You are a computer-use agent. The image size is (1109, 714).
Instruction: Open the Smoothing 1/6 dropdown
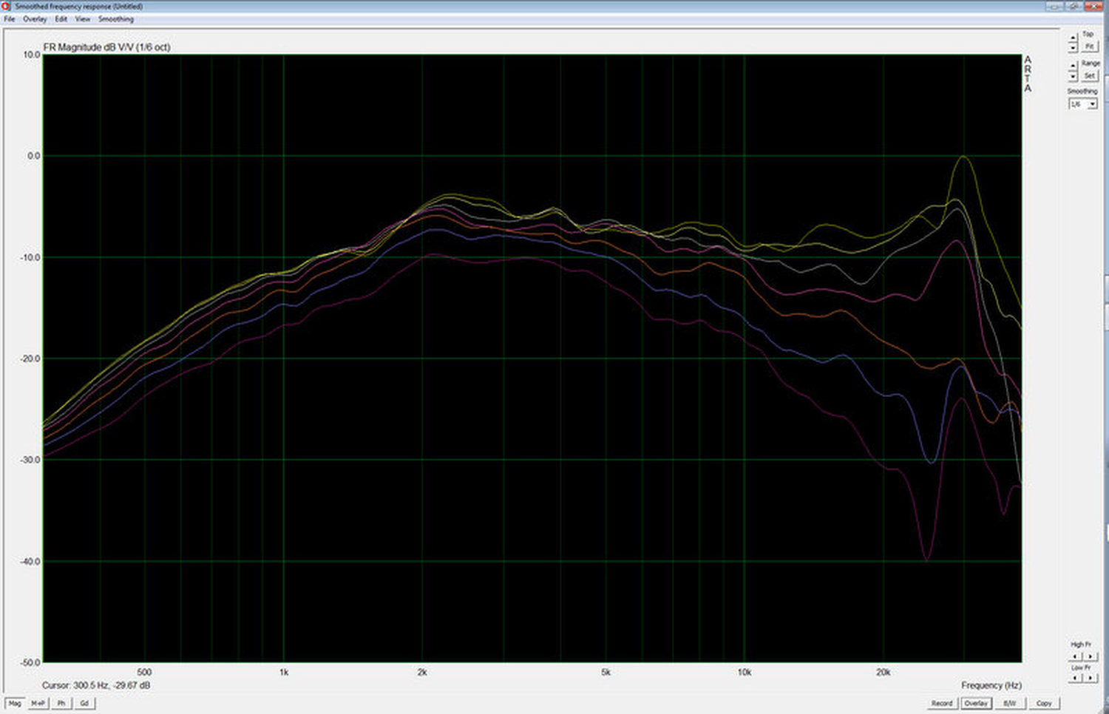tap(1082, 104)
